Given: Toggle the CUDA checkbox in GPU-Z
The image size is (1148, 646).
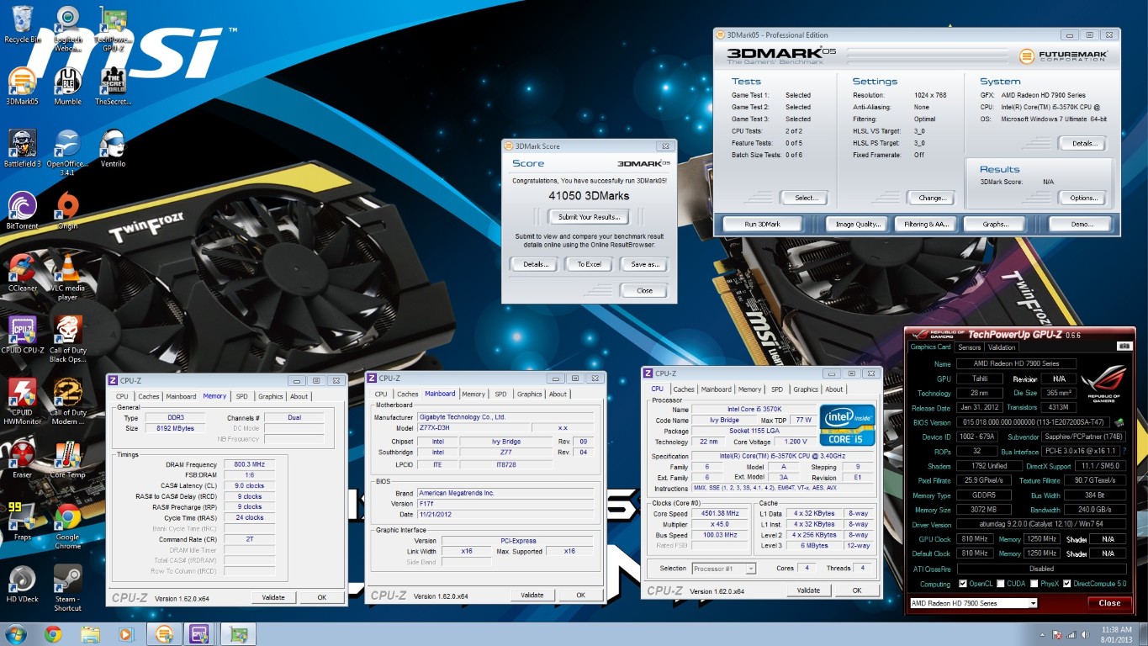Looking at the screenshot, I should [1000, 584].
